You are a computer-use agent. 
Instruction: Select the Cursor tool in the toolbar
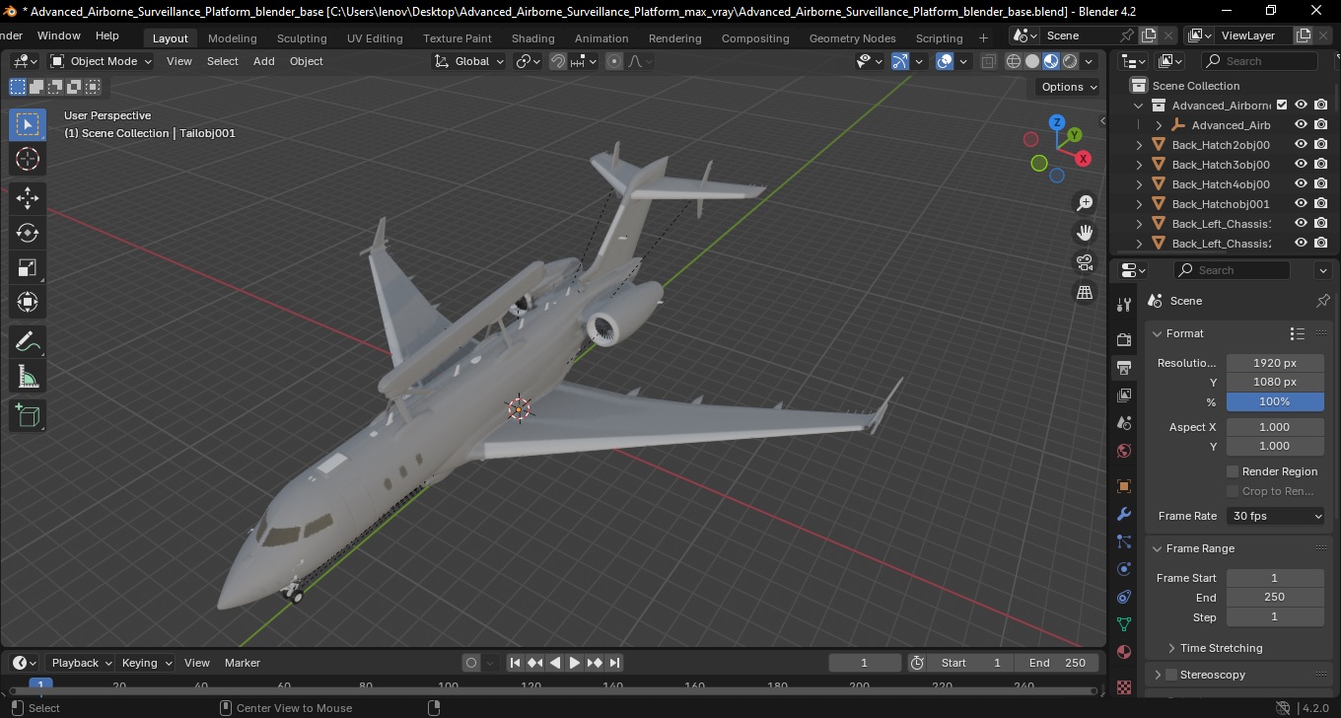(x=28, y=159)
